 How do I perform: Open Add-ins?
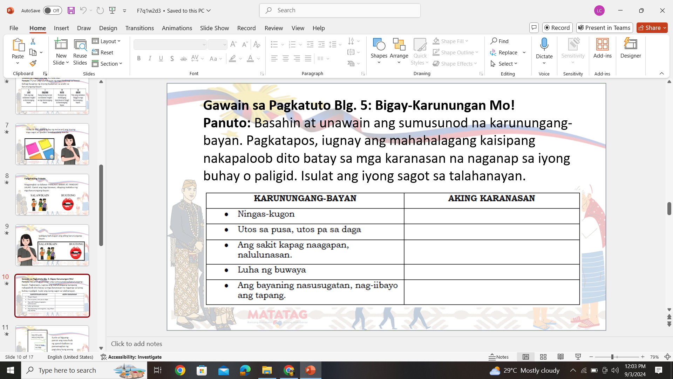click(602, 48)
